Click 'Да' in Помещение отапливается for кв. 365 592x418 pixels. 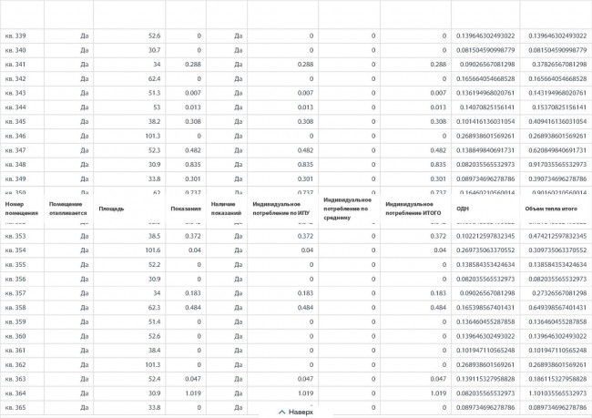(84, 407)
